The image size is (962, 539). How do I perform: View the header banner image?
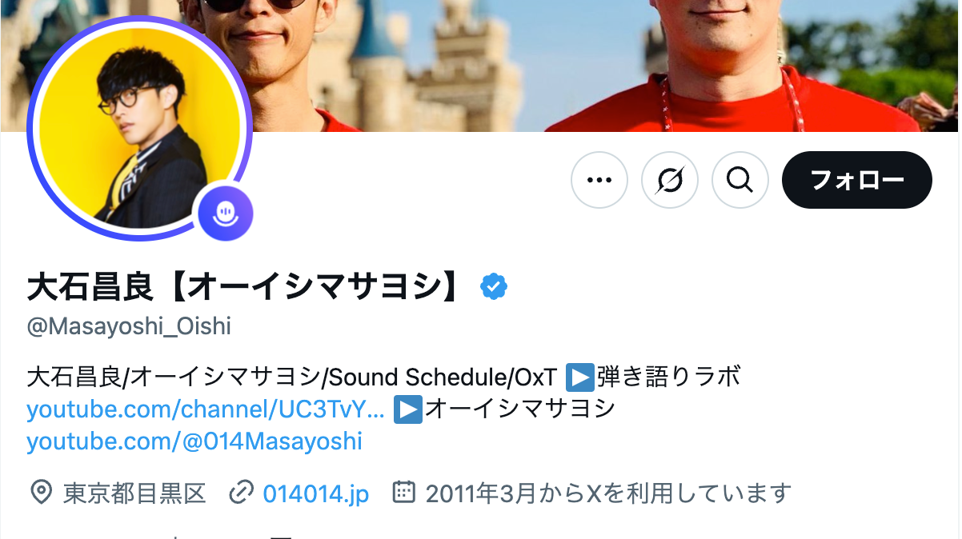point(560,66)
